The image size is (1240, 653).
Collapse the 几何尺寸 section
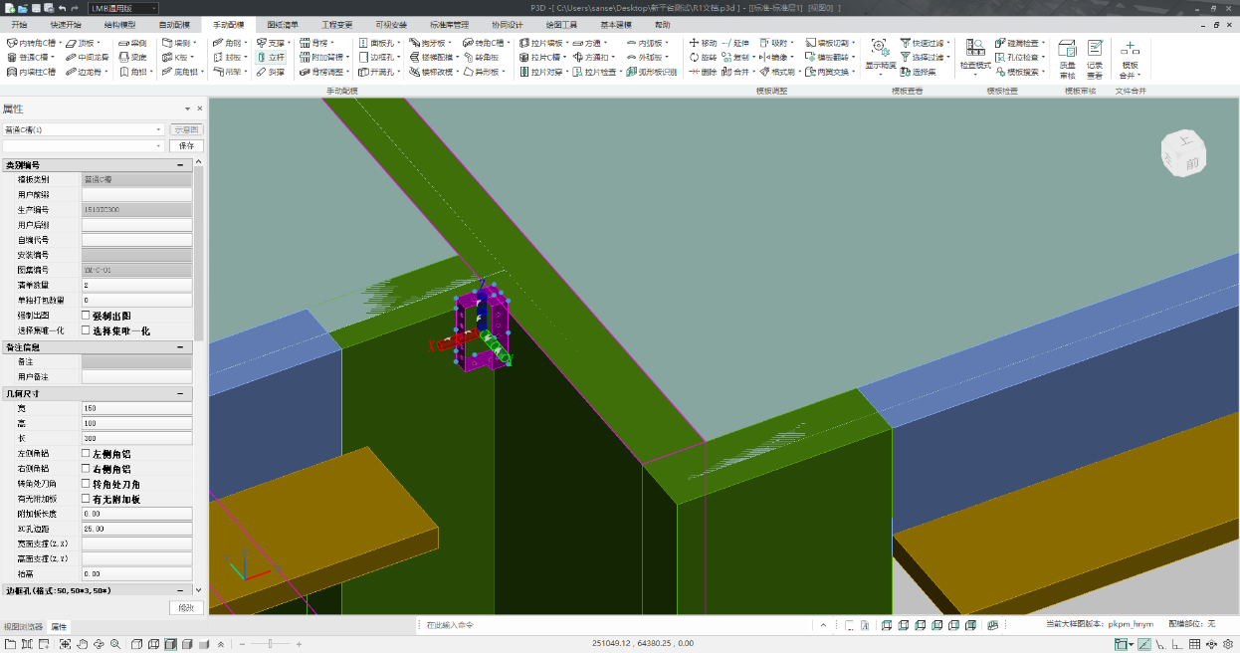tap(180, 394)
